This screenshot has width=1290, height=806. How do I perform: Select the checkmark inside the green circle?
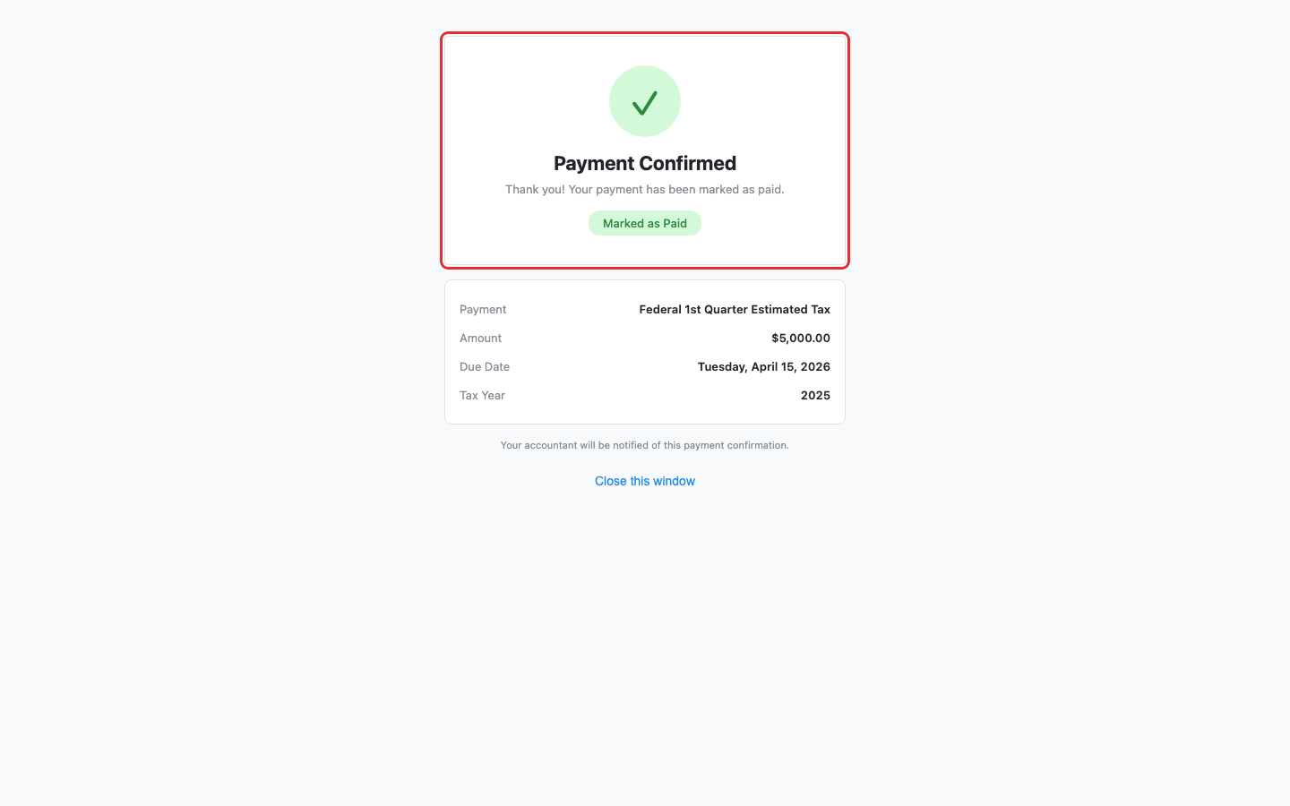pyautogui.click(x=645, y=103)
